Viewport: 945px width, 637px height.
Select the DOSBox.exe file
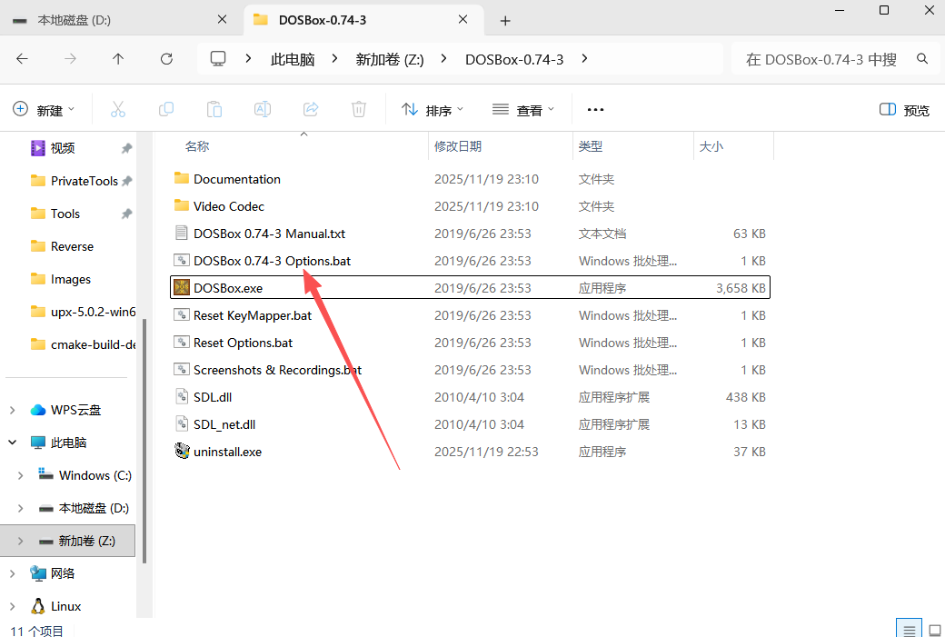pos(228,288)
